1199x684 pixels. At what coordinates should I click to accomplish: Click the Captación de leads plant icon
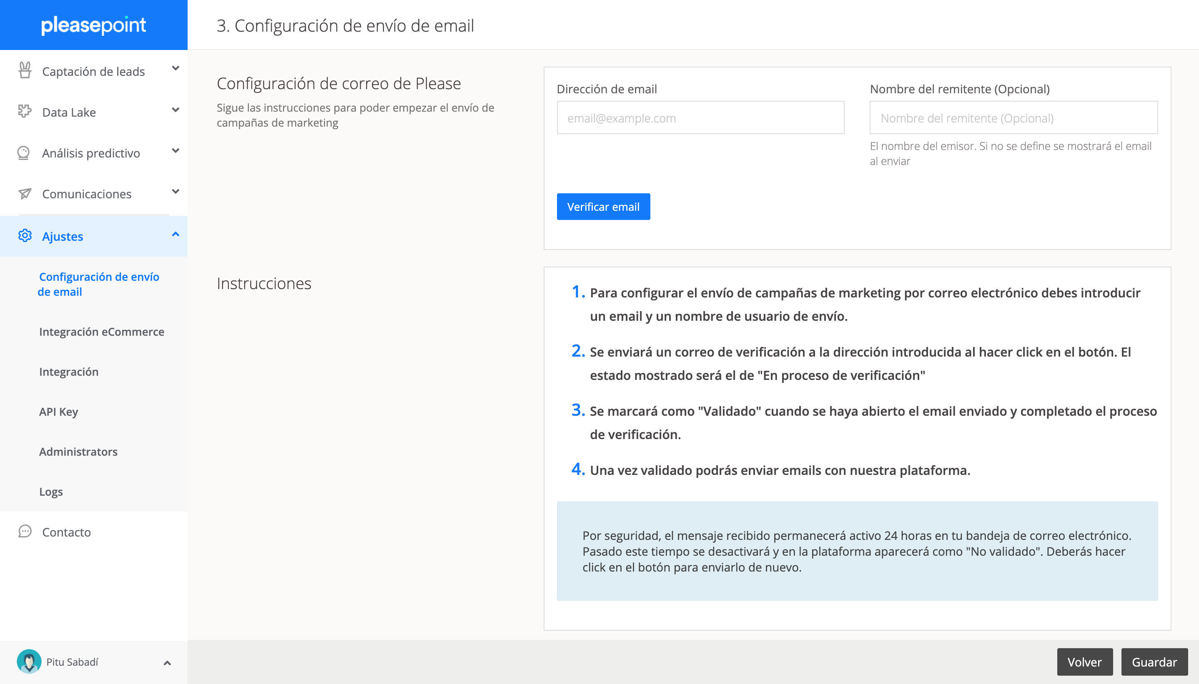click(25, 70)
